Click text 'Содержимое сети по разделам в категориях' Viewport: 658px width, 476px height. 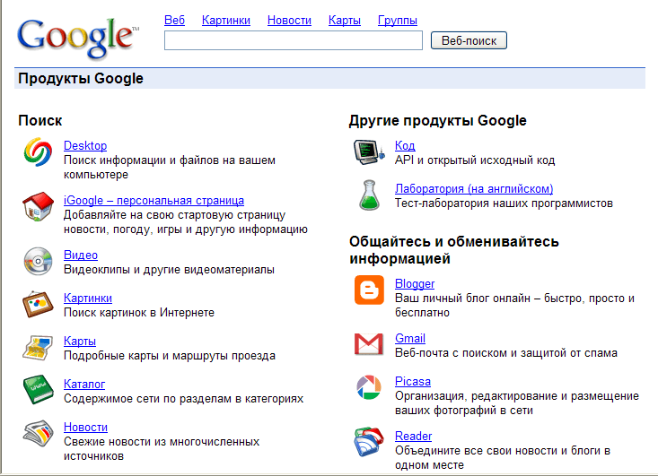[183, 399]
